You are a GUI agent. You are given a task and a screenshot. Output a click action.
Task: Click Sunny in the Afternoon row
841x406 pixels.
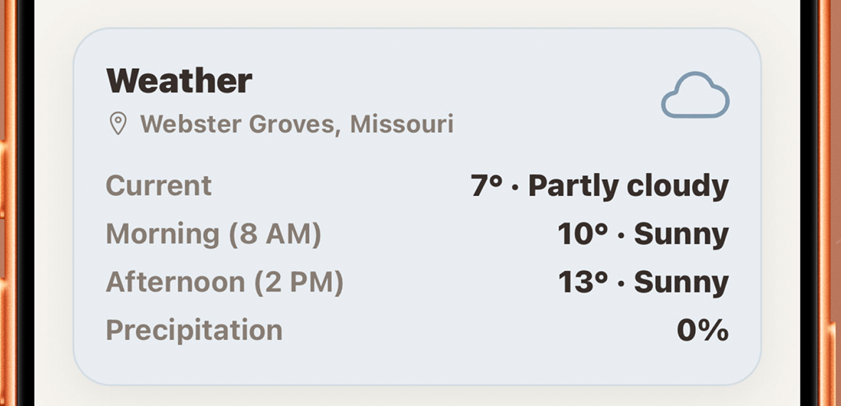coord(681,282)
